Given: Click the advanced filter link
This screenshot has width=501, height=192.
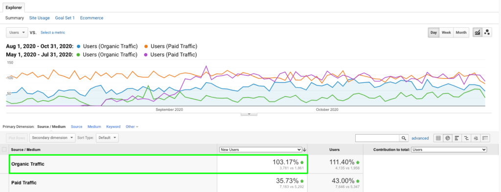Looking at the screenshot, I should pyautogui.click(x=420, y=138).
